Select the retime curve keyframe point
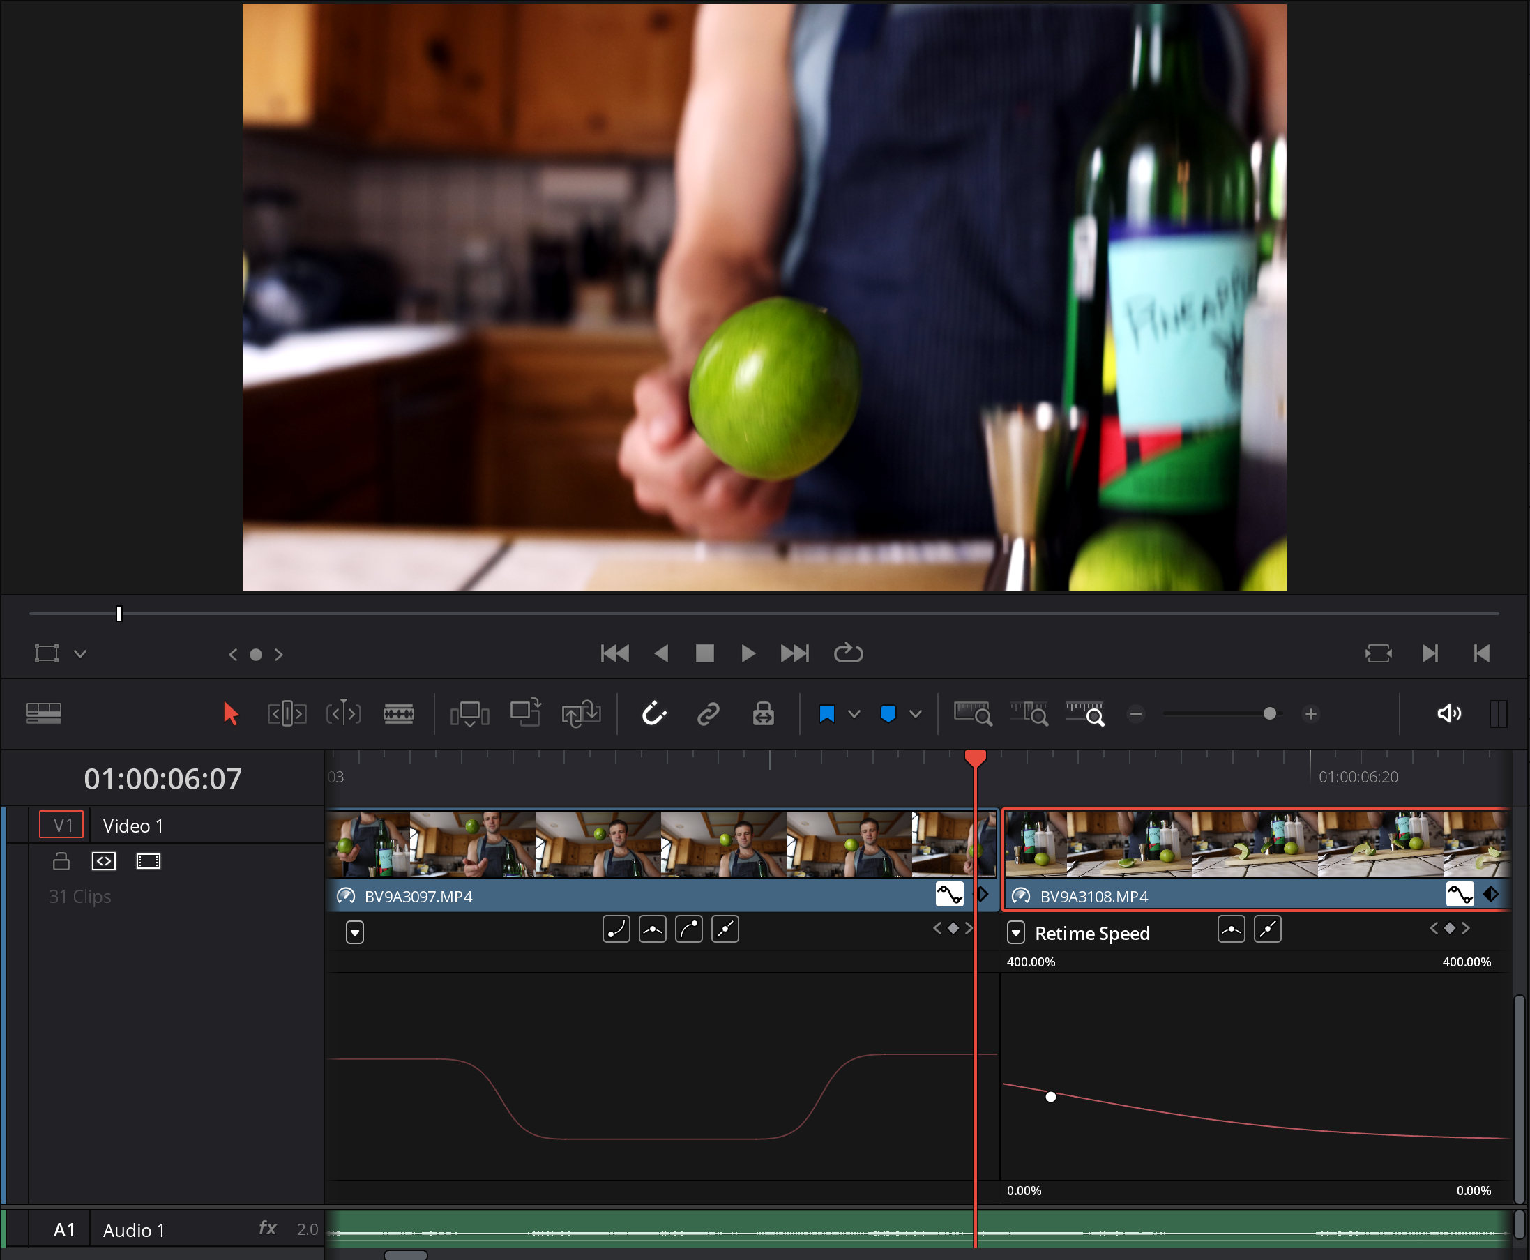The width and height of the screenshot is (1530, 1260). (x=1051, y=1097)
